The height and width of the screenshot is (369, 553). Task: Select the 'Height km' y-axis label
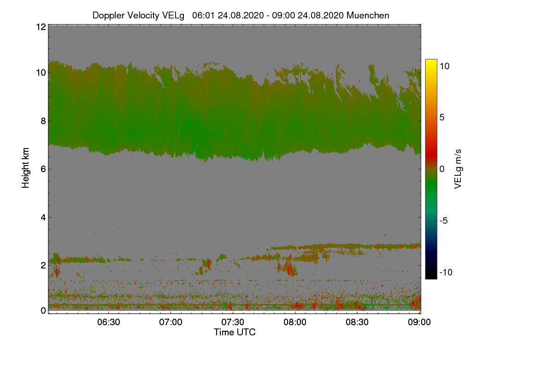click(26, 168)
